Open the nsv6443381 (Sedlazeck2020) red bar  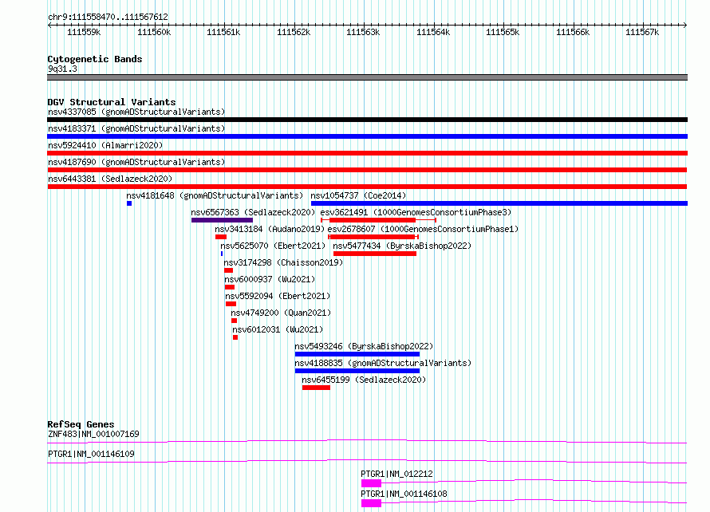[367, 187]
